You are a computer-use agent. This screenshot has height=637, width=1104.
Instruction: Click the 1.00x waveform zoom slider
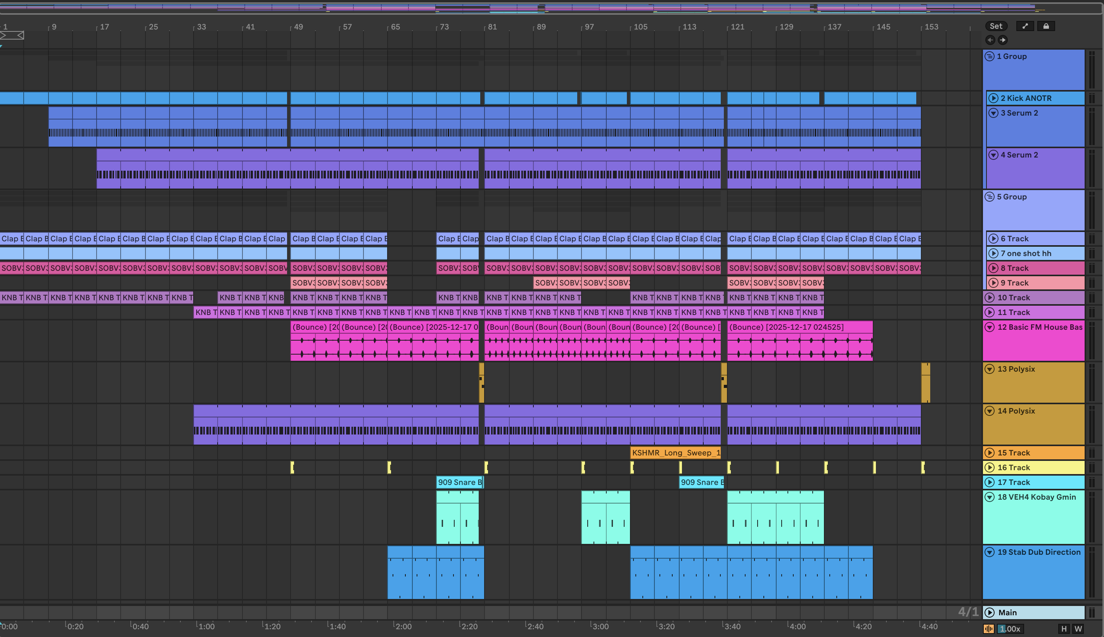1011,629
